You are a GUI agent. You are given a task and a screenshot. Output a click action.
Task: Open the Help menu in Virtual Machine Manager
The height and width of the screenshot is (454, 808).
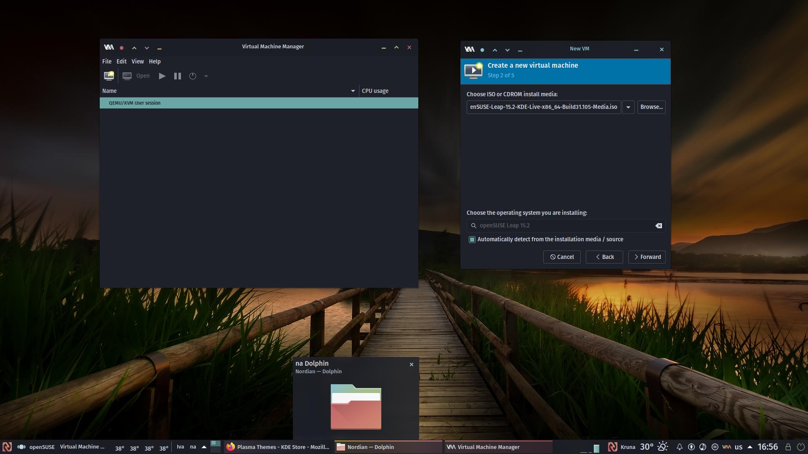tap(155, 61)
